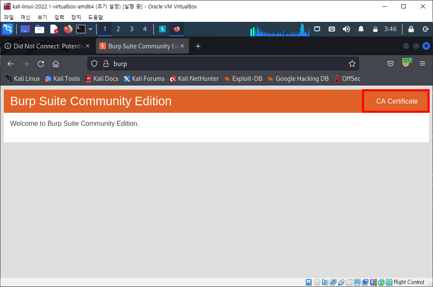Go back to previous page
Screen dimensions: 433x287
11,64
